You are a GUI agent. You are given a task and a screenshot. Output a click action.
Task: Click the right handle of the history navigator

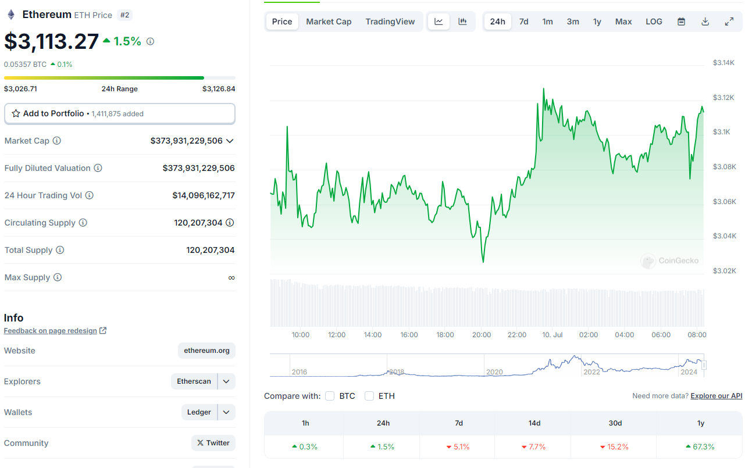(x=704, y=365)
